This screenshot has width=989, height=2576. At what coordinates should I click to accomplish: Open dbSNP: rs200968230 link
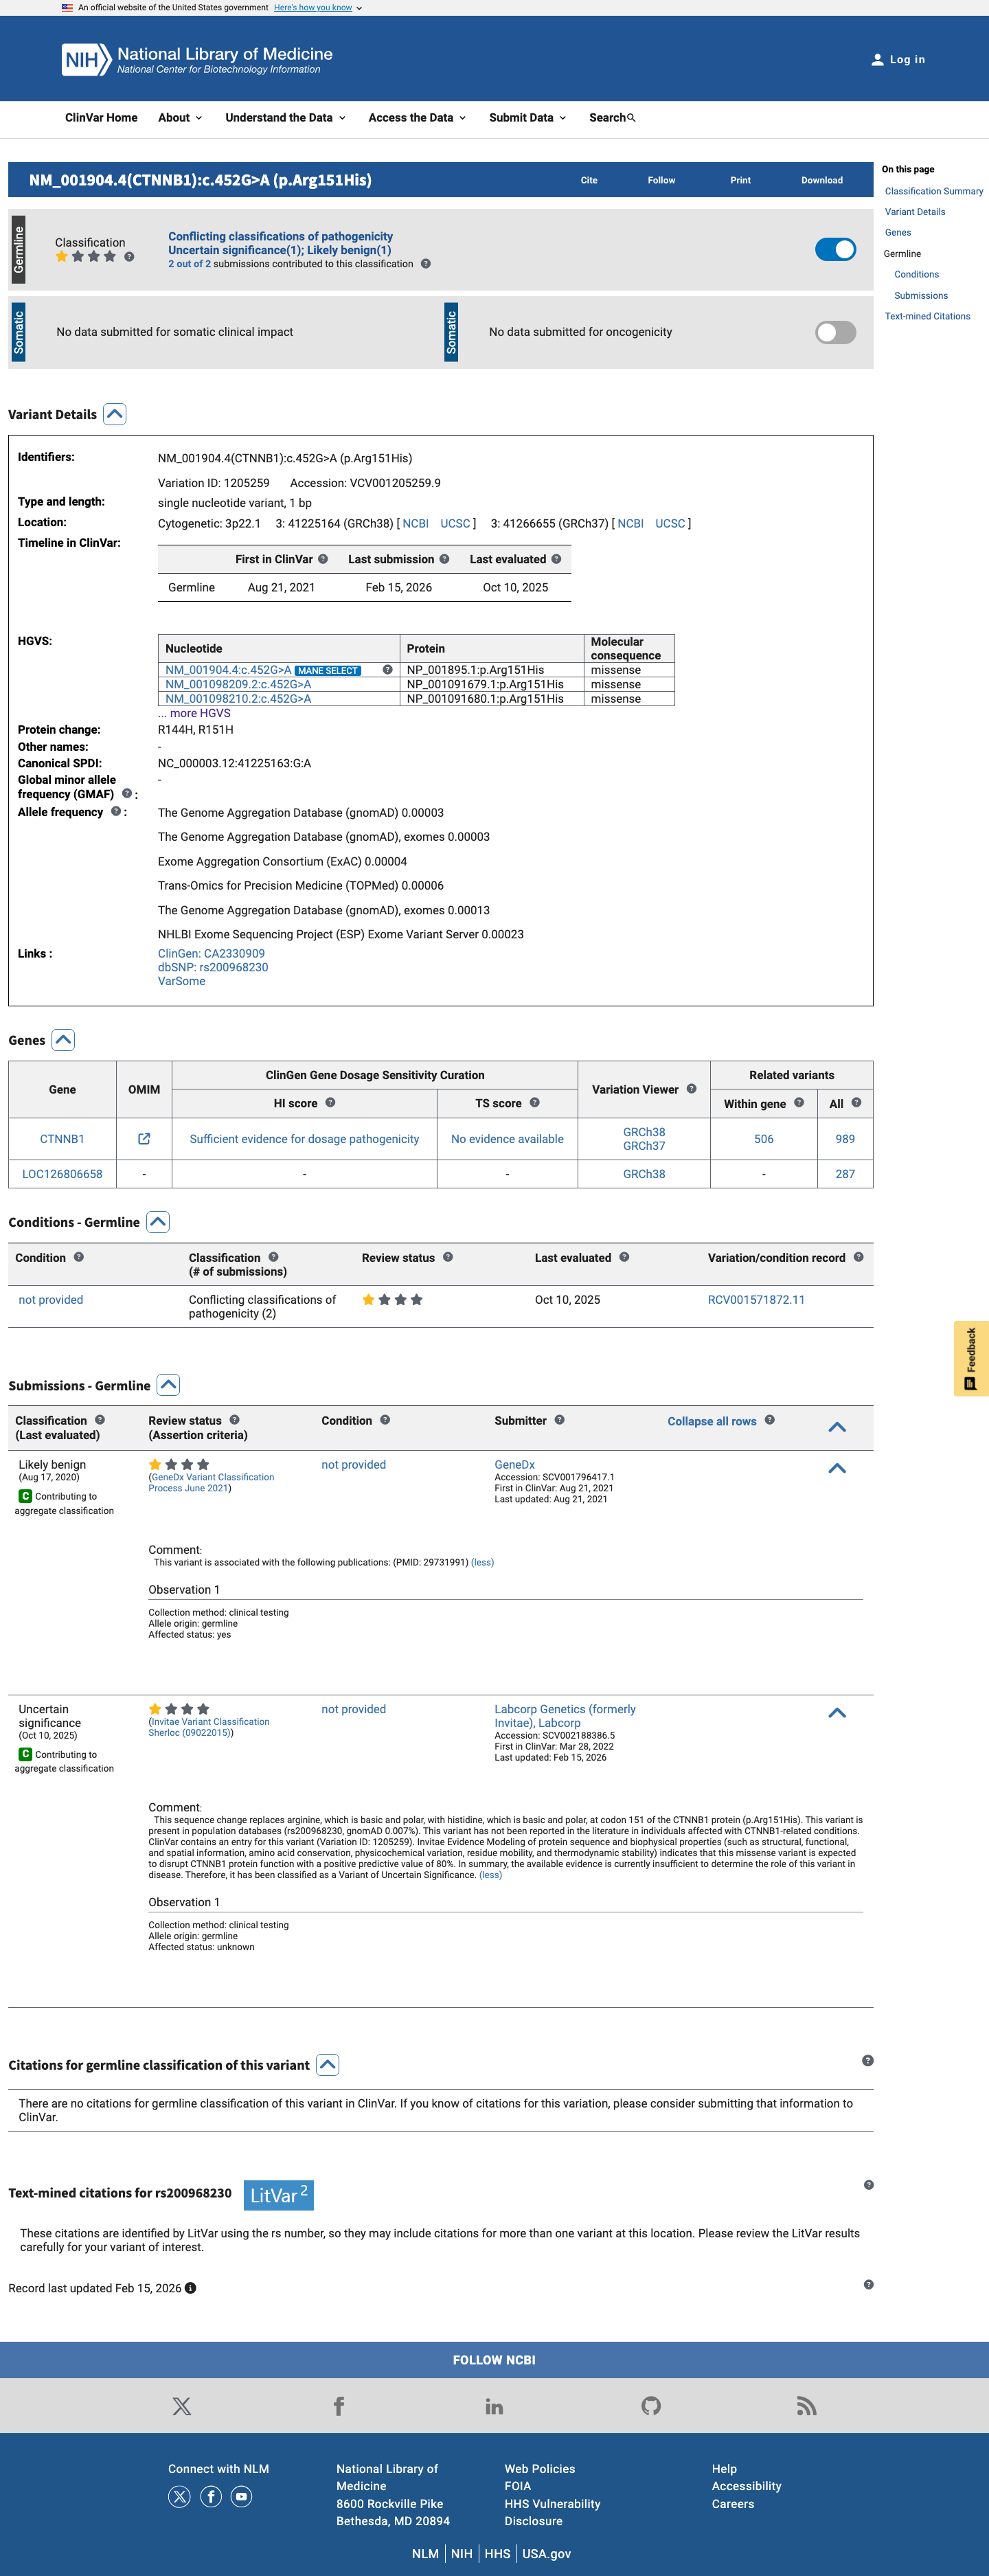213,968
